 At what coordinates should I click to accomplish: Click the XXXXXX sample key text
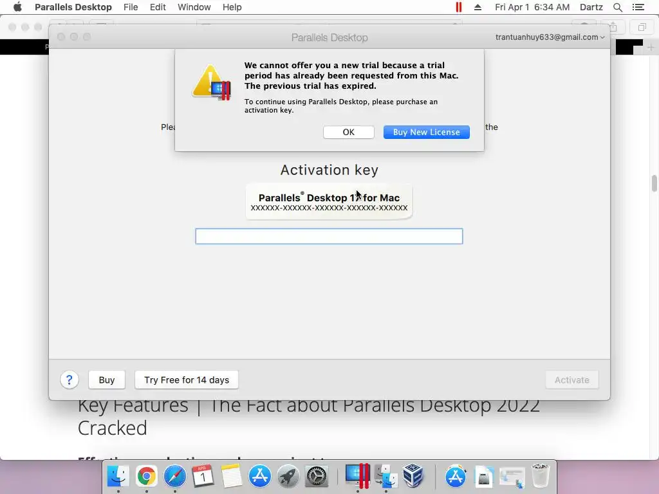coord(329,208)
